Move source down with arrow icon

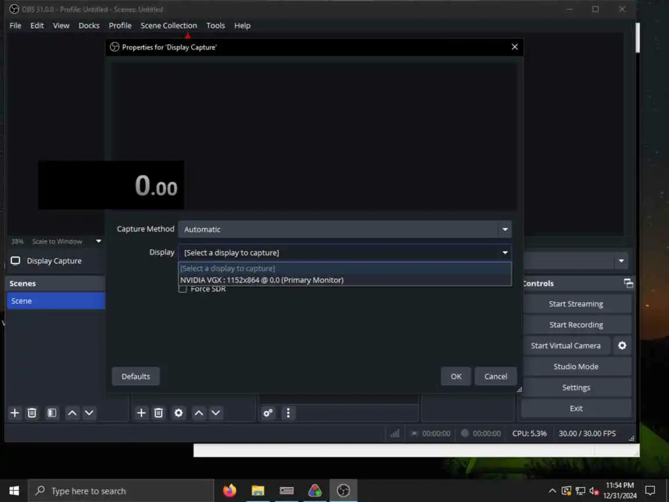pyautogui.click(x=216, y=413)
